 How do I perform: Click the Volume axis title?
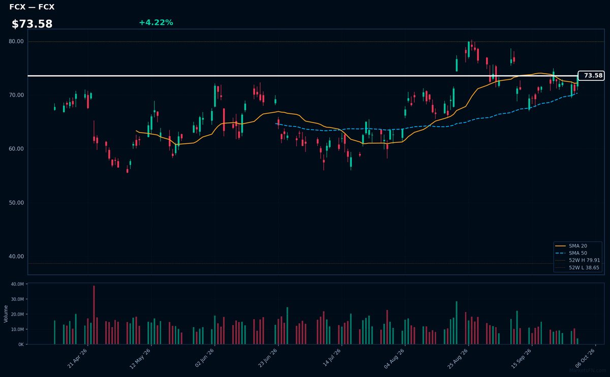(x=6, y=313)
